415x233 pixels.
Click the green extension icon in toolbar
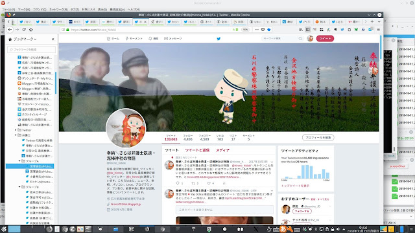pyautogui.click(x=356, y=30)
